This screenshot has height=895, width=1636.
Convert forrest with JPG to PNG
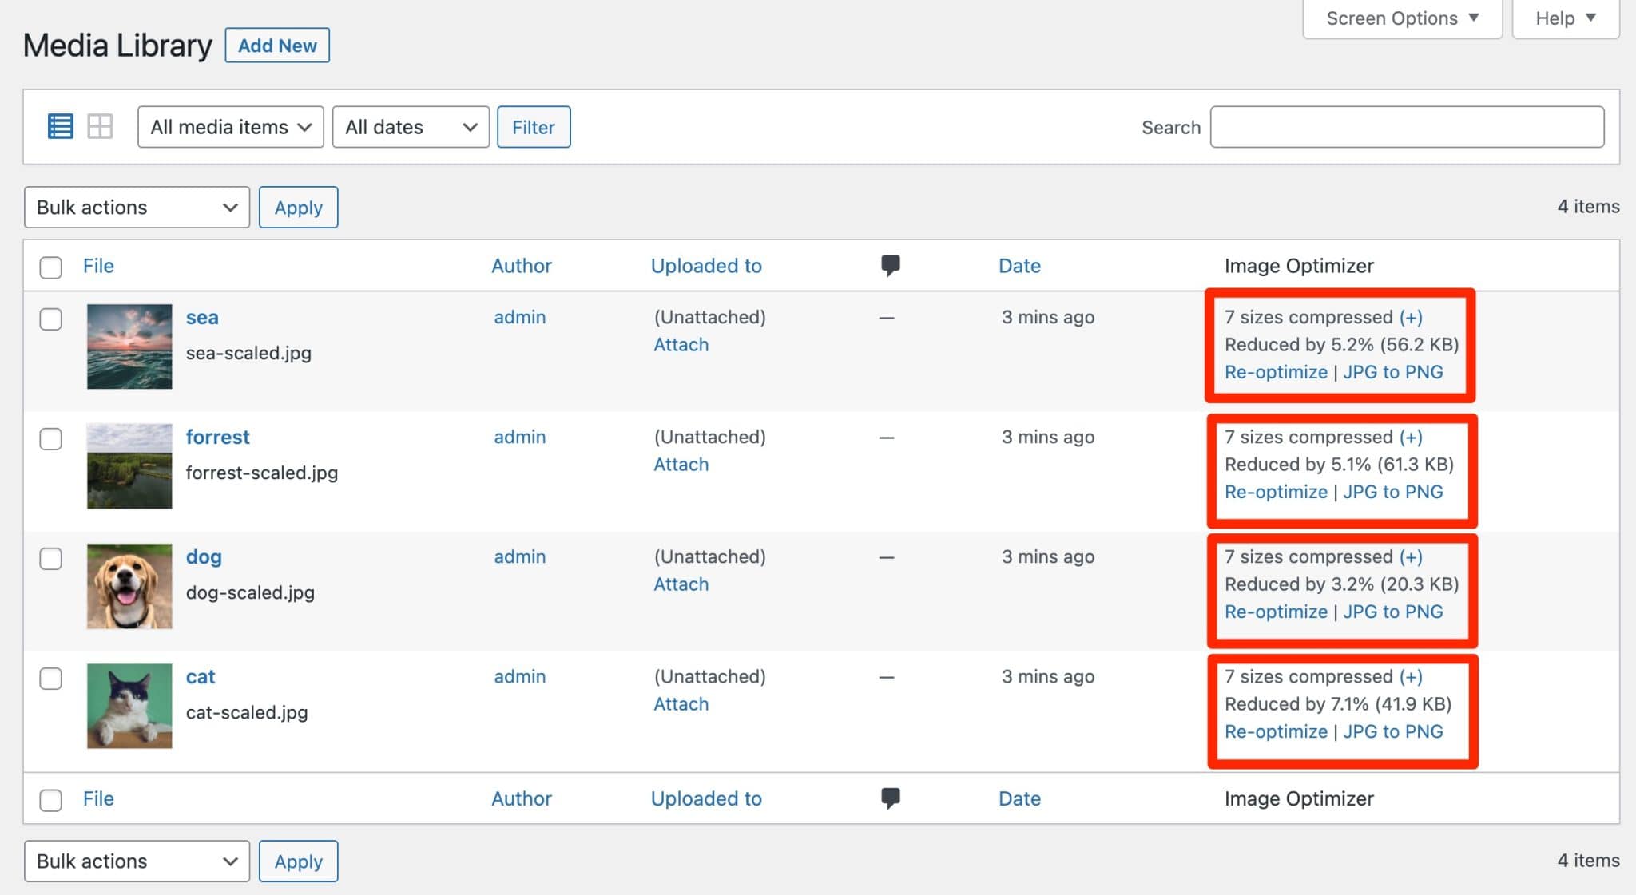(1393, 492)
